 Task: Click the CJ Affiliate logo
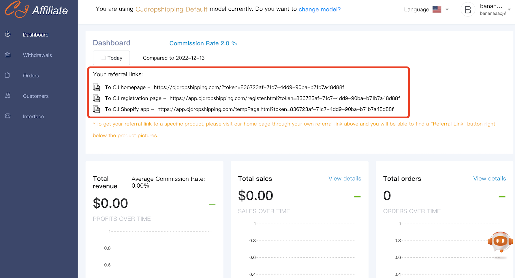click(36, 10)
